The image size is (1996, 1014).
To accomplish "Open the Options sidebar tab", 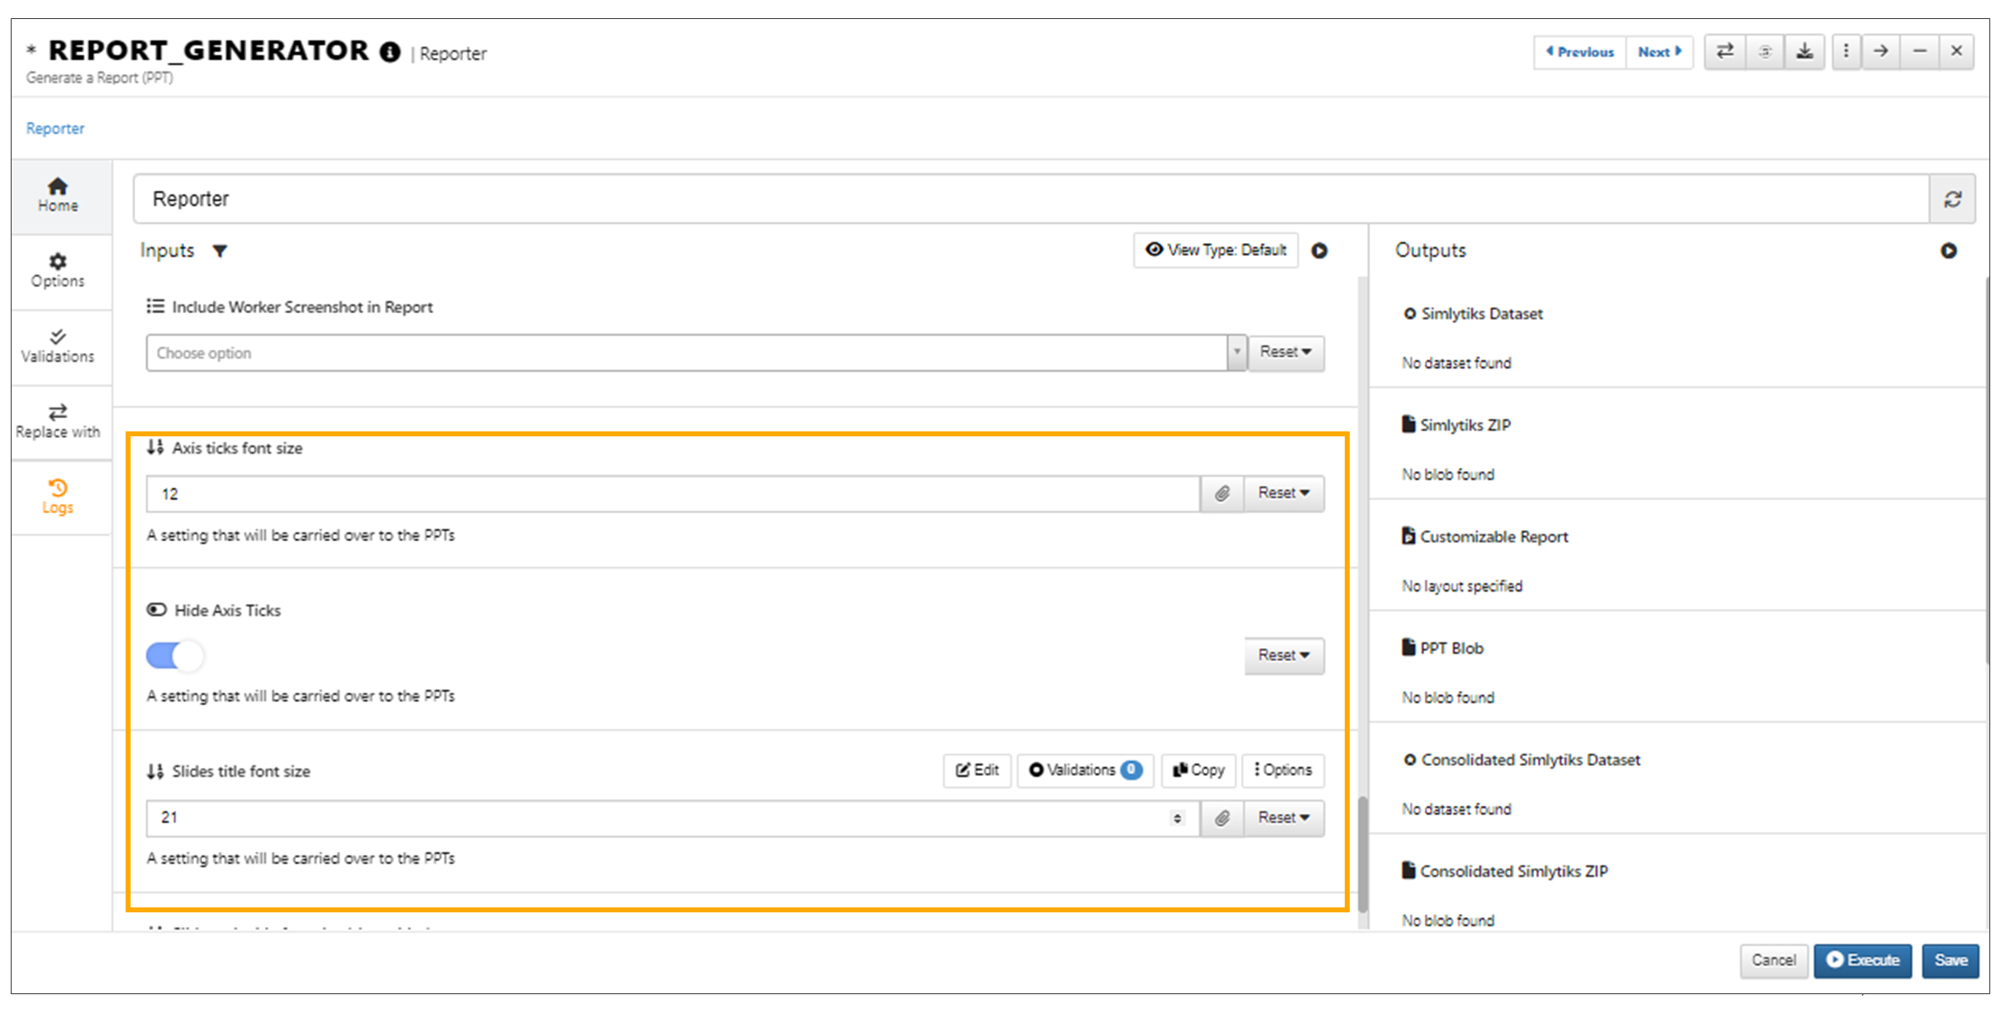I will pyautogui.click(x=58, y=271).
